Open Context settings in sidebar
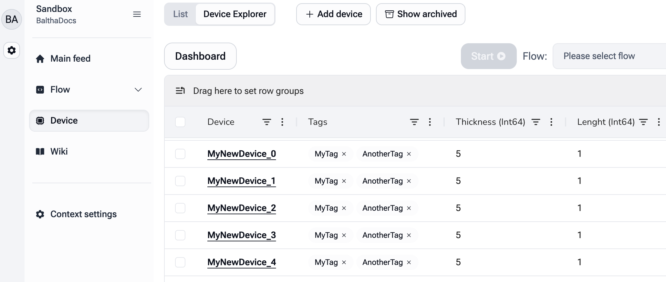Screen dimensions: 666x282 click(89, 214)
